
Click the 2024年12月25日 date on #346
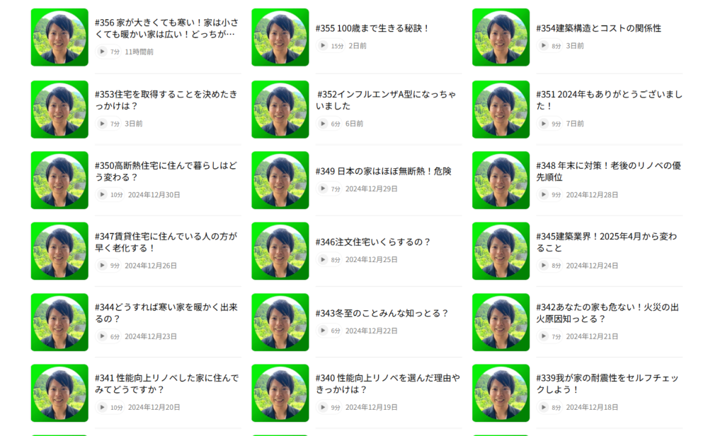[x=371, y=260]
